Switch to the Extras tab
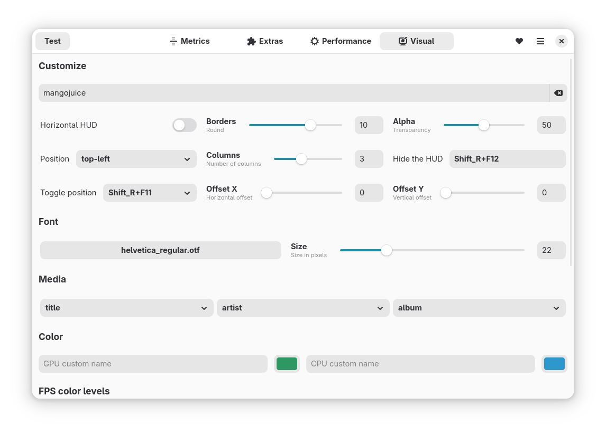Image resolution: width=606 pixels, height=434 pixels. [265, 41]
